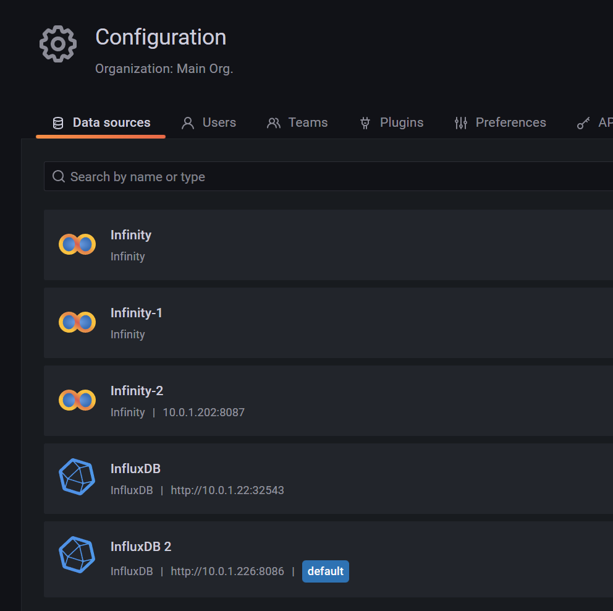
Task: Focus the Search by name or type field
Action: [328, 176]
